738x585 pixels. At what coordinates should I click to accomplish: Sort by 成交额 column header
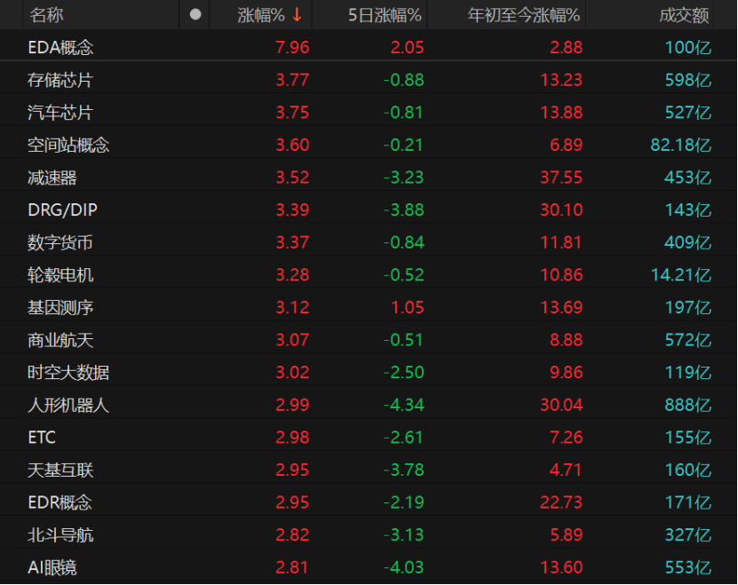(683, 15)
